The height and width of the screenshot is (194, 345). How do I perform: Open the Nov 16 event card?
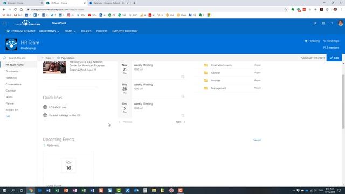68,168
